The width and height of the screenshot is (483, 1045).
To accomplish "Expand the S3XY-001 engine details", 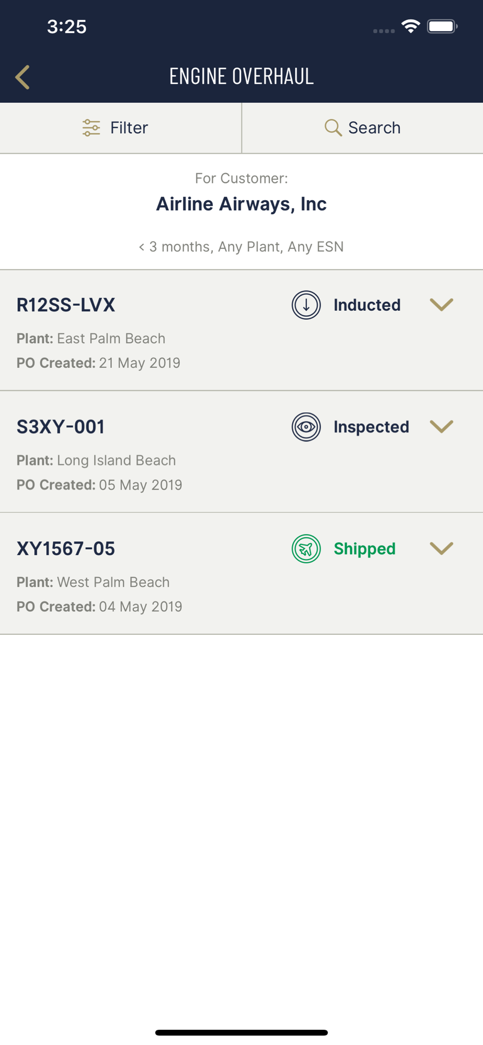I will point(441,427).
